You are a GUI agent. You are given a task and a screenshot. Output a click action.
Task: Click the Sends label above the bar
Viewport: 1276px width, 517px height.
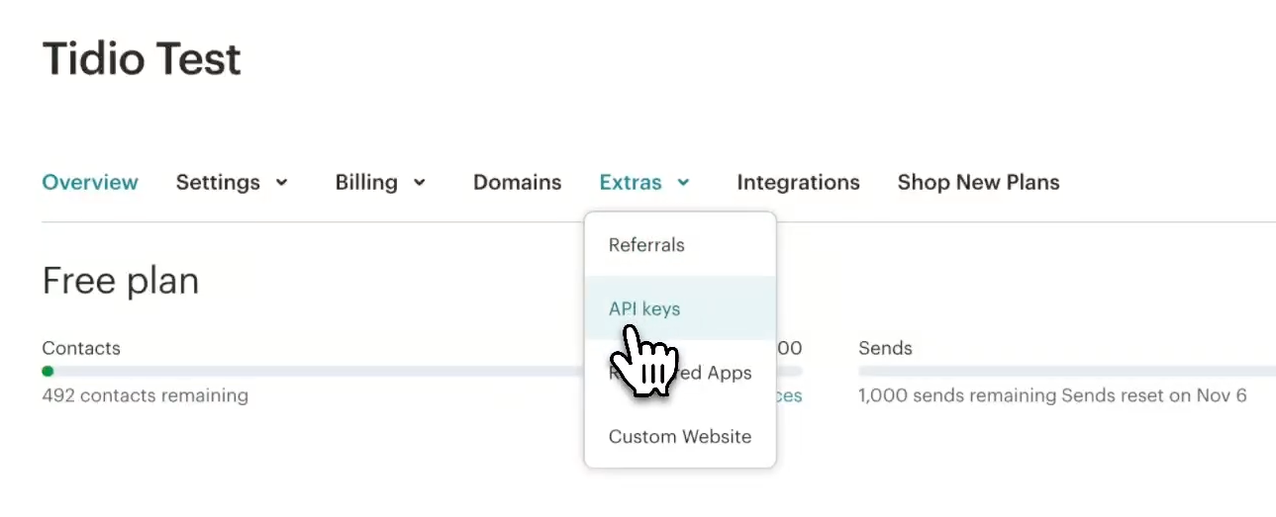click(x=885, y=348)
